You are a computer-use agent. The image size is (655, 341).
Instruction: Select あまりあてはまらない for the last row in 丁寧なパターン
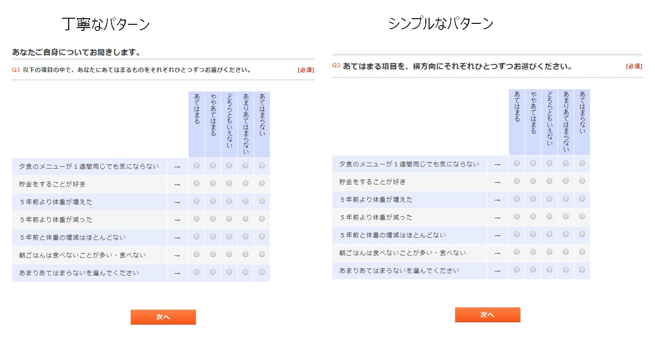click(246, 272)
